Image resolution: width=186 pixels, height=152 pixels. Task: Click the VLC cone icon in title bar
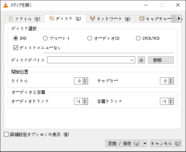tap(5, 5)
